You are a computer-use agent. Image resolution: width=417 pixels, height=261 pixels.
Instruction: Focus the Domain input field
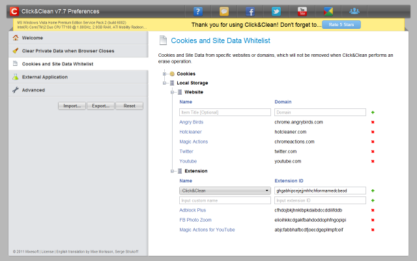tap(320, 112)
